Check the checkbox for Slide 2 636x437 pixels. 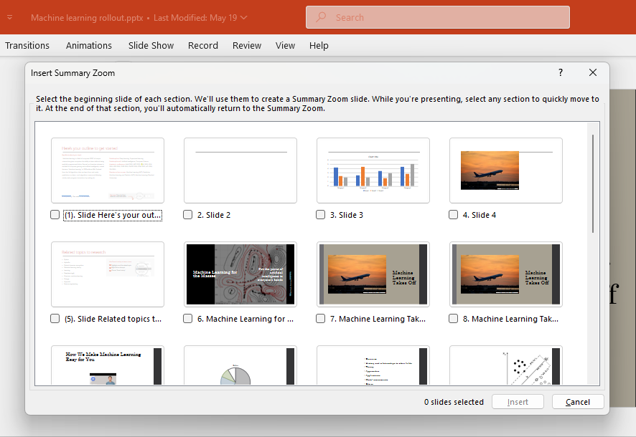187,214
